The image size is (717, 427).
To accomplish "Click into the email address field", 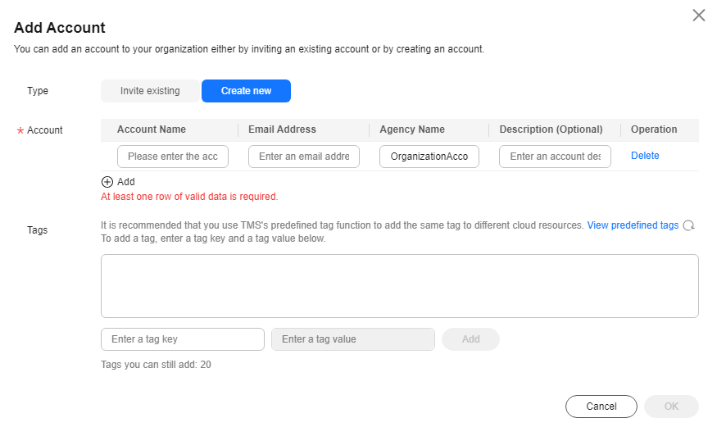I will [x=304, y=157].
